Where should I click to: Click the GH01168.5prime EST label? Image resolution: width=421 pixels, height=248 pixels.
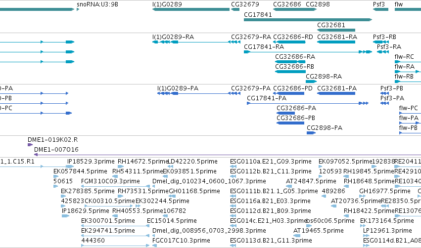(194, 191)
